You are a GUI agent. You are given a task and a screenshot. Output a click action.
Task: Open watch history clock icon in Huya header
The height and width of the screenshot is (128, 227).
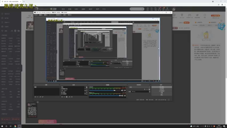(x=148, y=9)
